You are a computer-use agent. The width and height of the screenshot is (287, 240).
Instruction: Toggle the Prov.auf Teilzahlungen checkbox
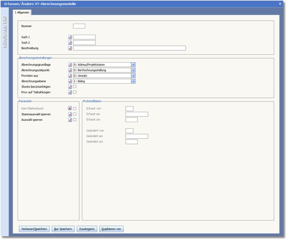pyautogui.click(x=75, y=92)
